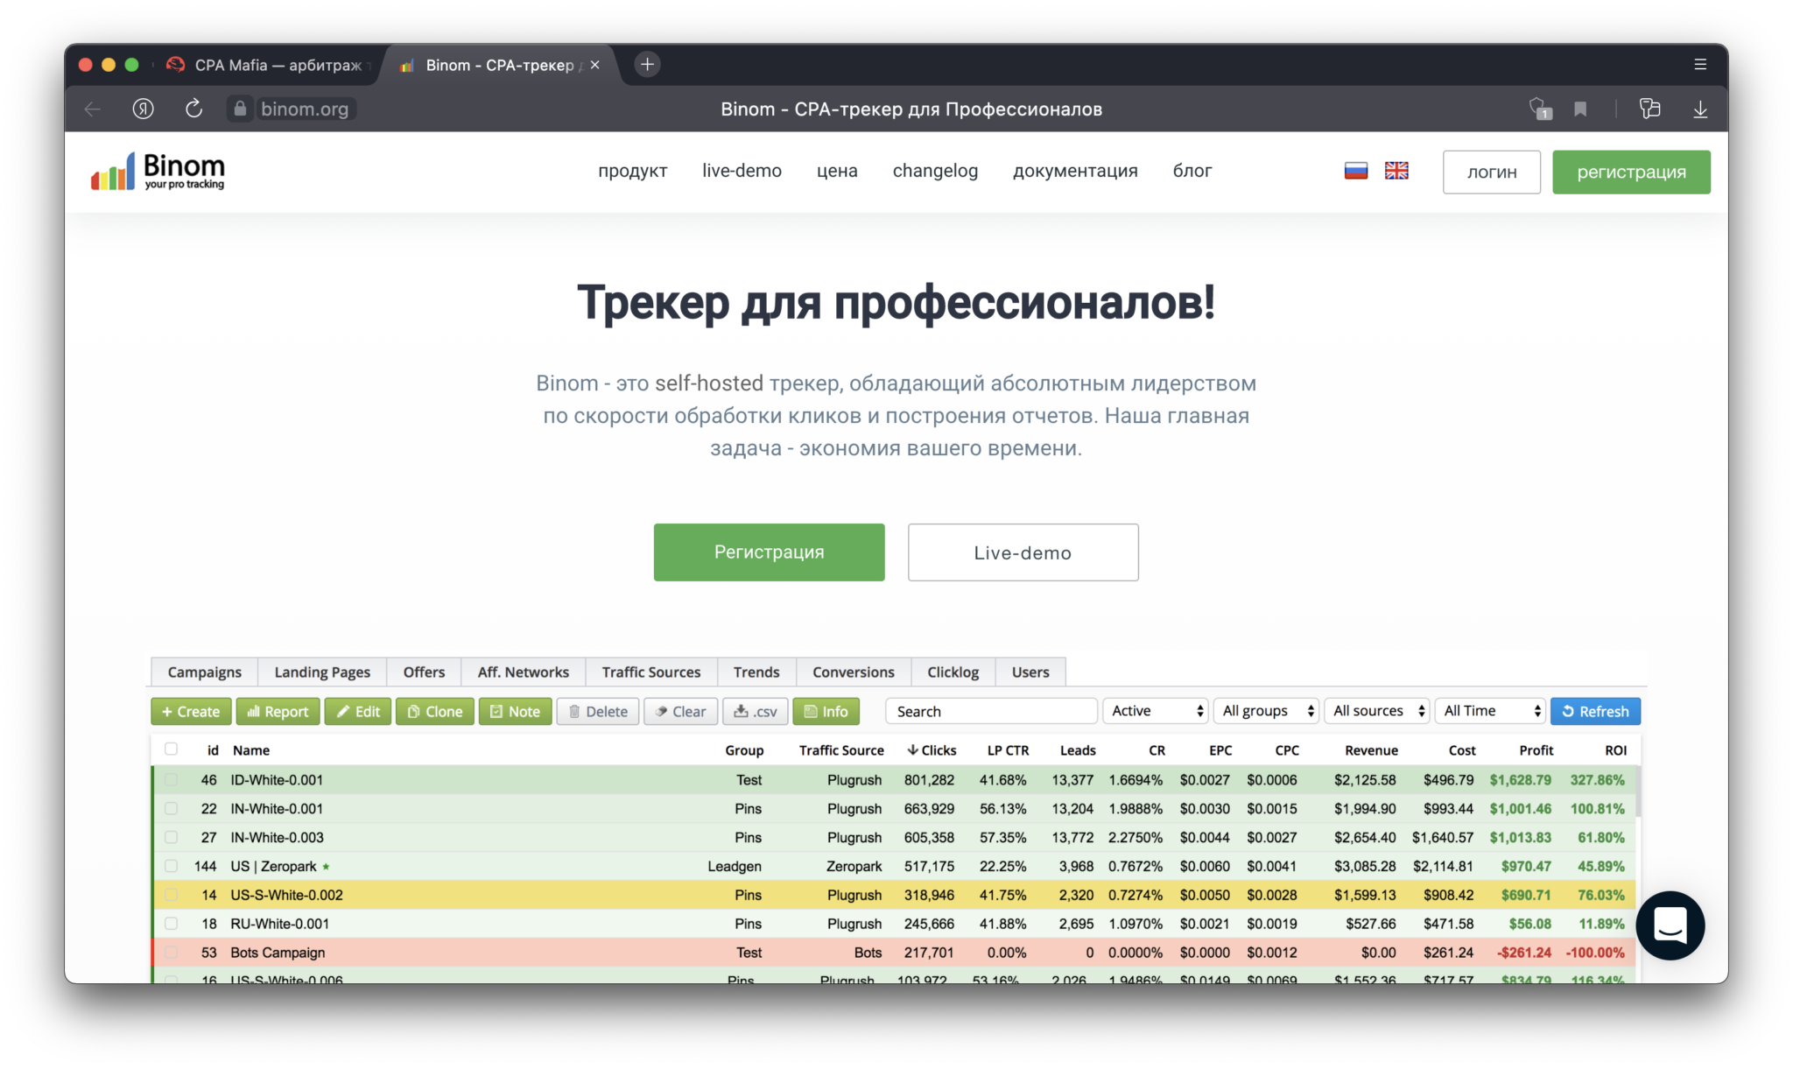Open the All sources dropdown

point(1377,711)
